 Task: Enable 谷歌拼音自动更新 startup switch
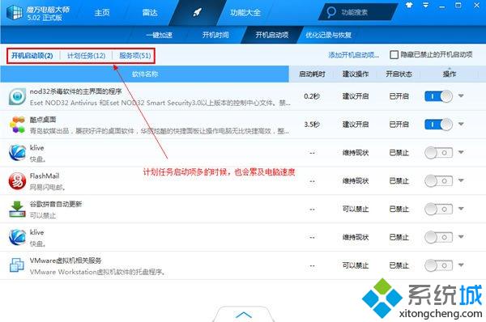(438, 210)
